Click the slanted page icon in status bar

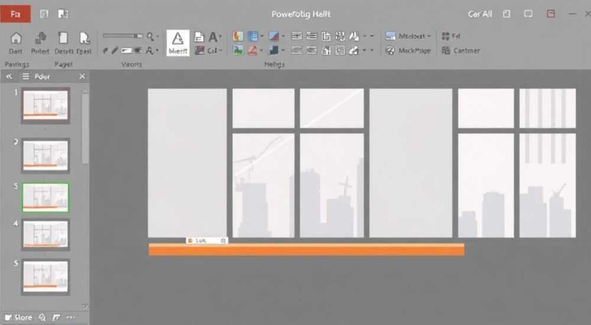[56, 317]
